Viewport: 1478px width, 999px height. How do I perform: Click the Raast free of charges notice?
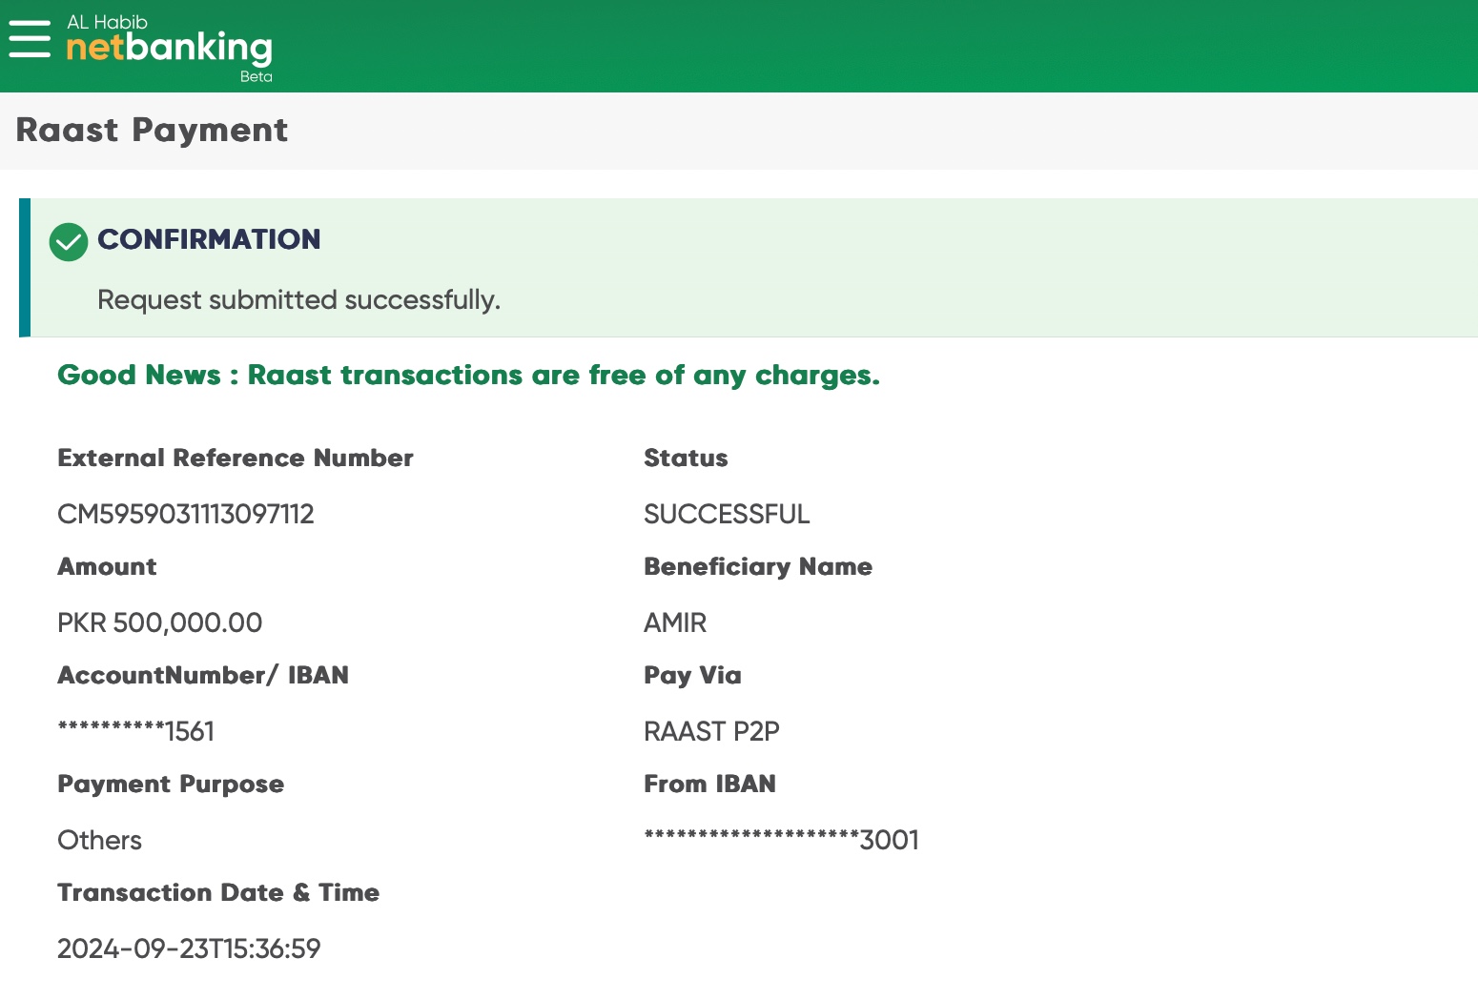tap(468, 376)
